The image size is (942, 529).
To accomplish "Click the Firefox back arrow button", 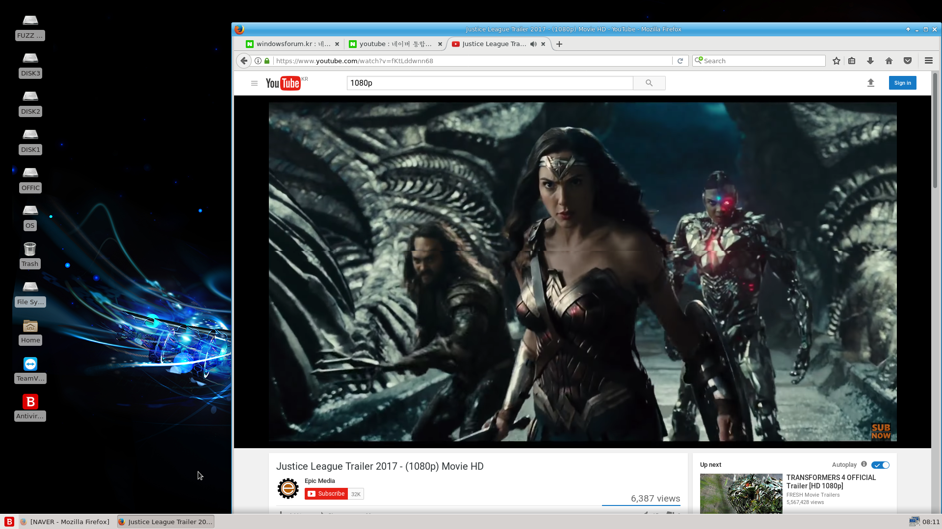I will click(244, 61).
